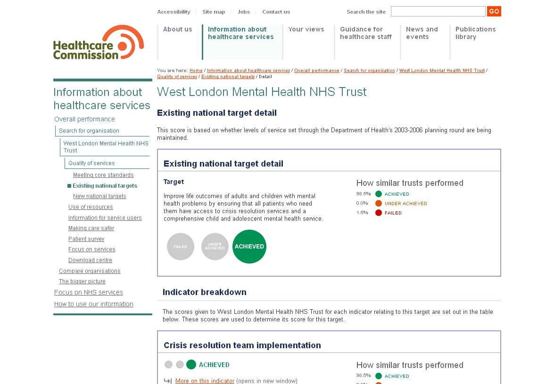
Task: Expand Quality of services in sidebar
Action: [91, 163]
